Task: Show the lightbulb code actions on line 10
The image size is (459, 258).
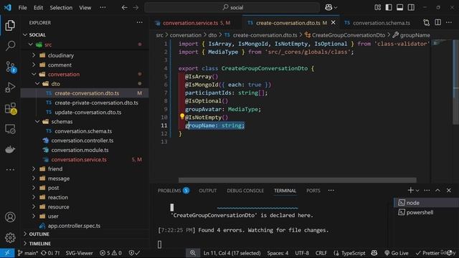Action: coord(182,116)
